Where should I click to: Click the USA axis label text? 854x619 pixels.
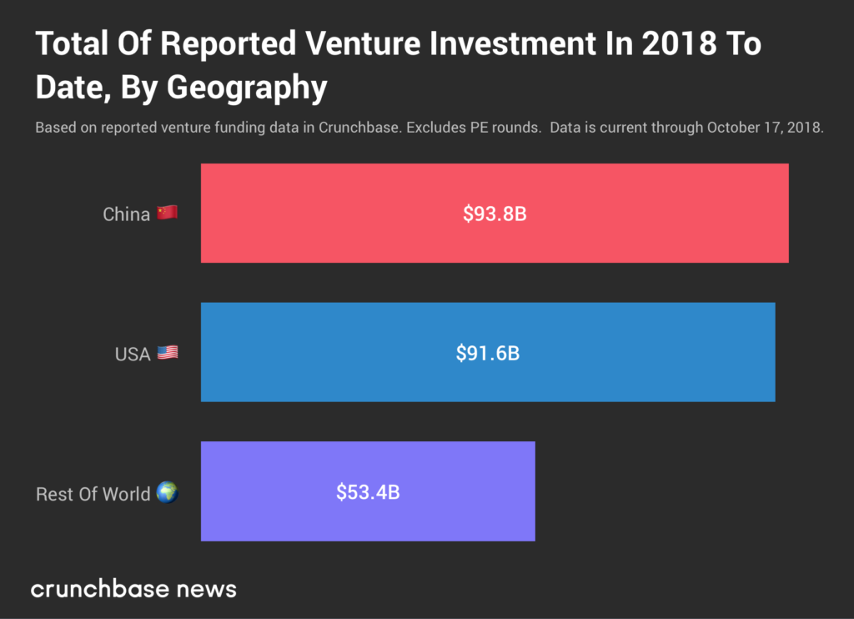click(x=132, y=355)
